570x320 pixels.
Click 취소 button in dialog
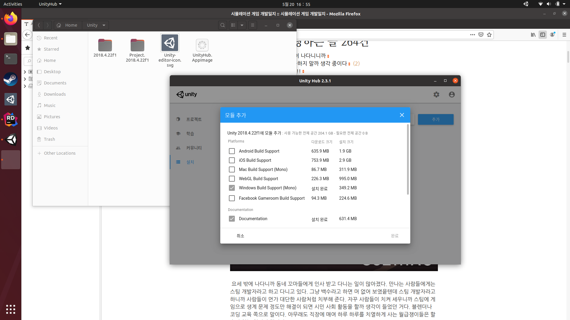pos(240,236)
